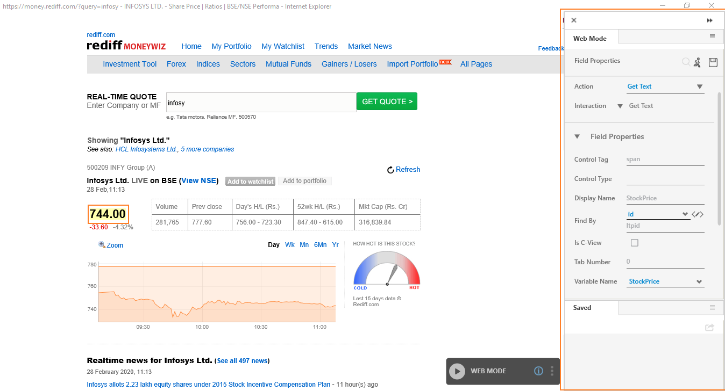Open the Web Mode tab hamburger menu
Image resolution: width=725 pixels, height=391 pixels.
point(712,37)
